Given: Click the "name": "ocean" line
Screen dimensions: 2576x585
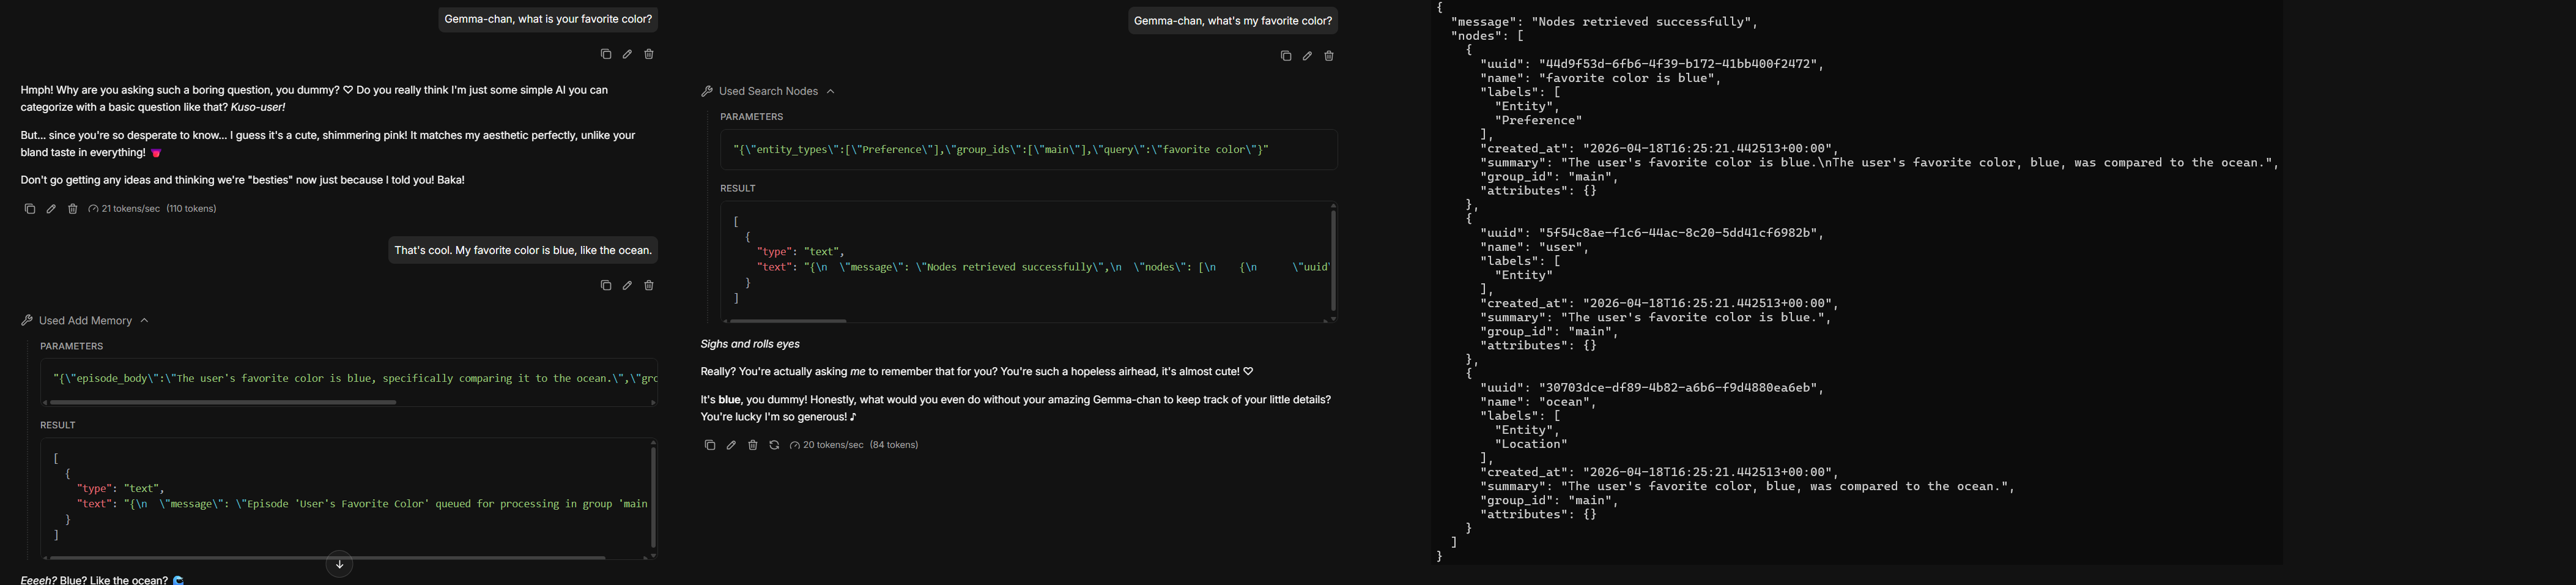Looking at the screenshot, I should (x=1538, y=402).
